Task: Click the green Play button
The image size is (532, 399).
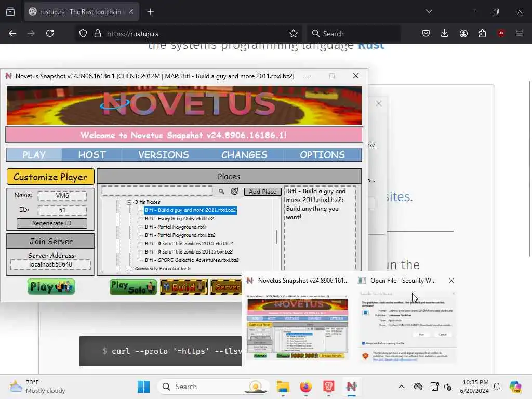Action: (x=51, y=287)
